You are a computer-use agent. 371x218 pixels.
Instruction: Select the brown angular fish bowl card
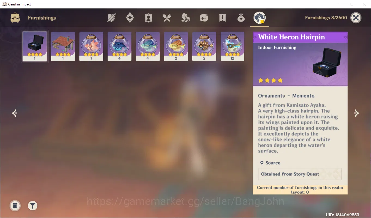(x=204, y=46)
